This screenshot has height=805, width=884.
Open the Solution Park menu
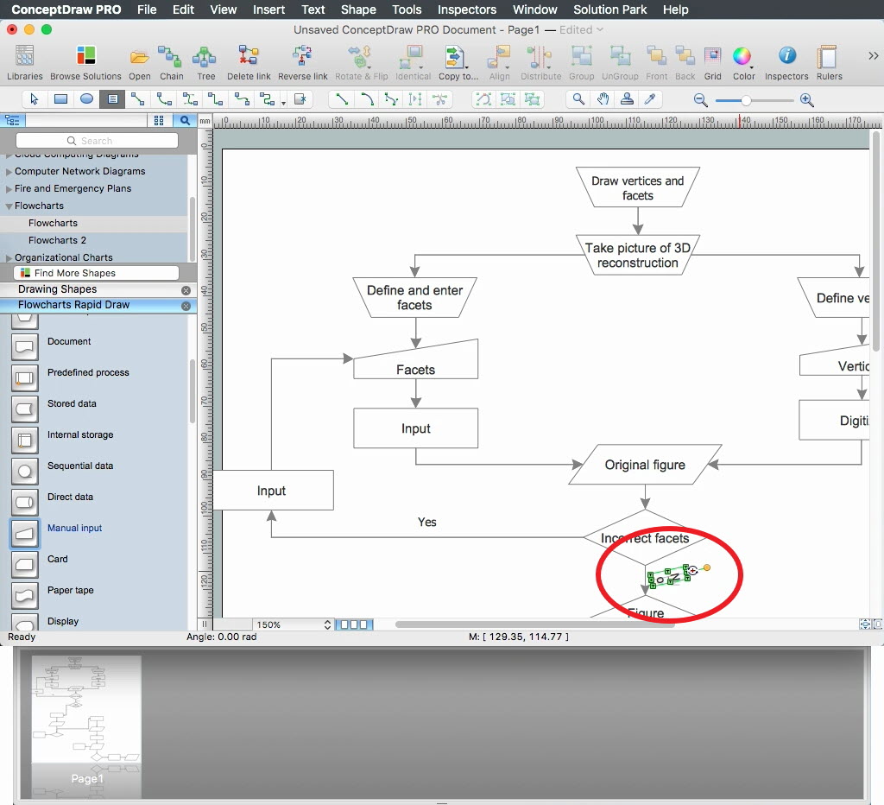click(x=609, y=10)
